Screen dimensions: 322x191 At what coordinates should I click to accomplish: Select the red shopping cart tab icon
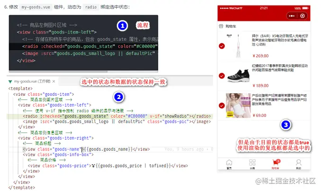(275, 163)
